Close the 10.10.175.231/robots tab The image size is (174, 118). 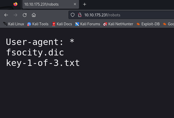[x=75, y=4]
